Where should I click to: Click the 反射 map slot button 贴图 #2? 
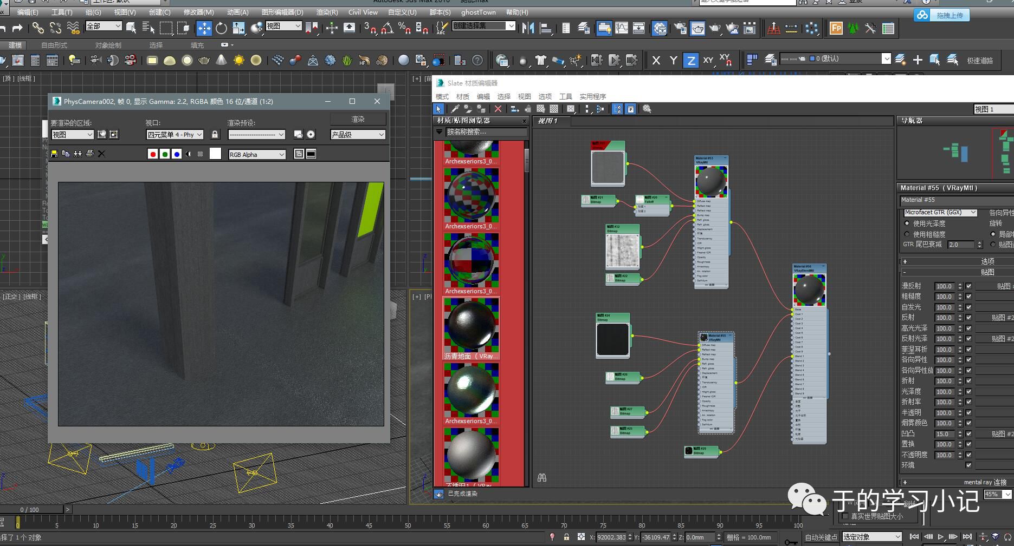pos(994,318)
